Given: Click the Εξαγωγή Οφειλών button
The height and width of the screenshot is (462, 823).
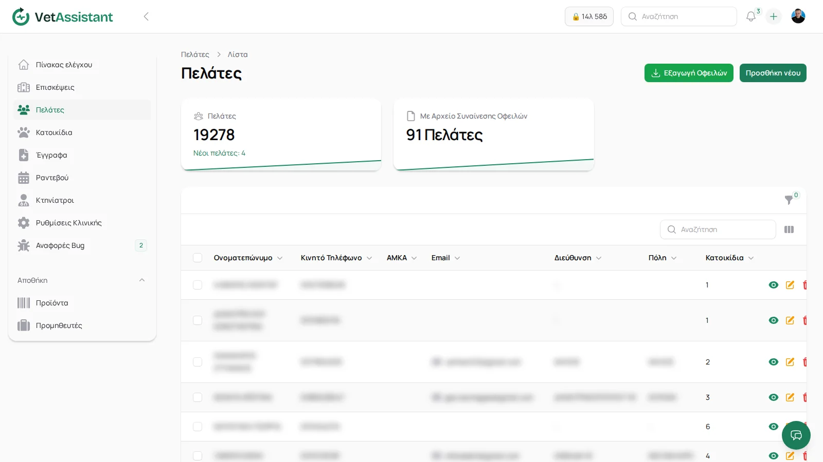Looking at the screenshot, I should click(x=689, y=73).
